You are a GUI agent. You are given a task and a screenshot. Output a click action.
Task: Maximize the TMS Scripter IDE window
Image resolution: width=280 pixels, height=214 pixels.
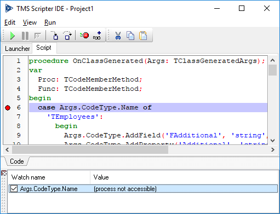pyautogui.click(x=242, y=8)
